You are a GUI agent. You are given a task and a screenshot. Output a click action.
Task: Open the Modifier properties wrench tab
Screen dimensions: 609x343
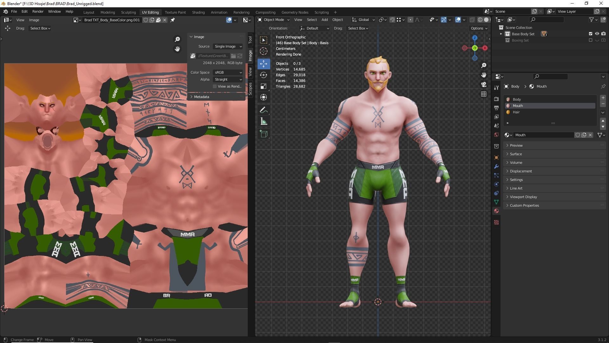click(496, 166)
